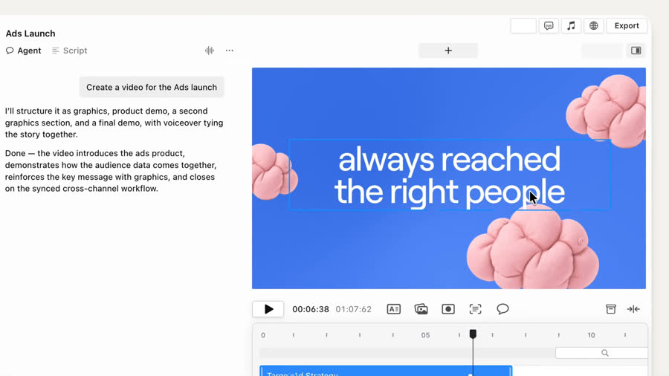Click the archive box icon

[611, 309]
